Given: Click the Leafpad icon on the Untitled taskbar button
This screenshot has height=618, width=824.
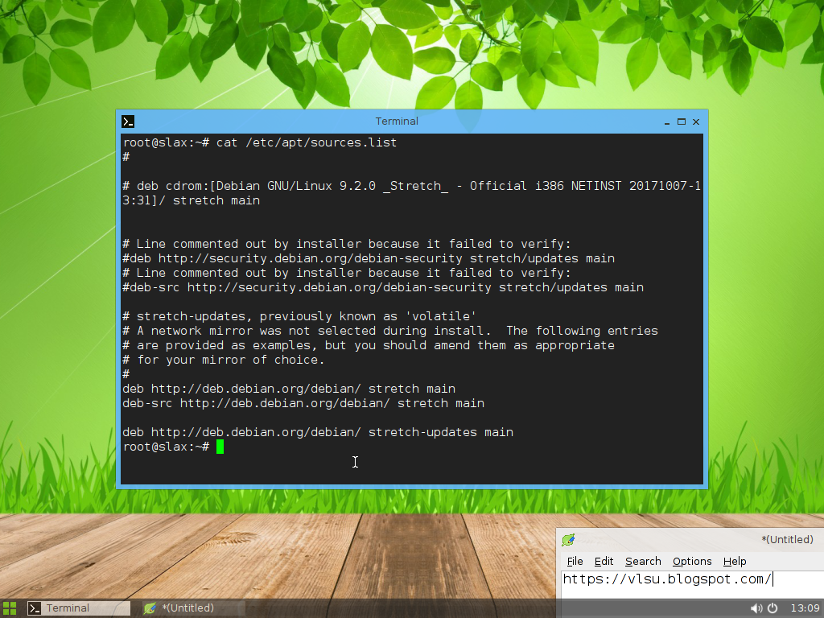Looking at the screenshot, I should coord(150,608).
